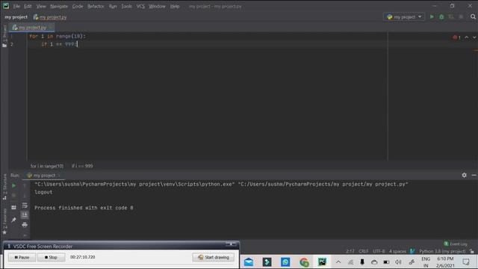
Task: Open Run panel settings gear
Action: coord(464,175)
